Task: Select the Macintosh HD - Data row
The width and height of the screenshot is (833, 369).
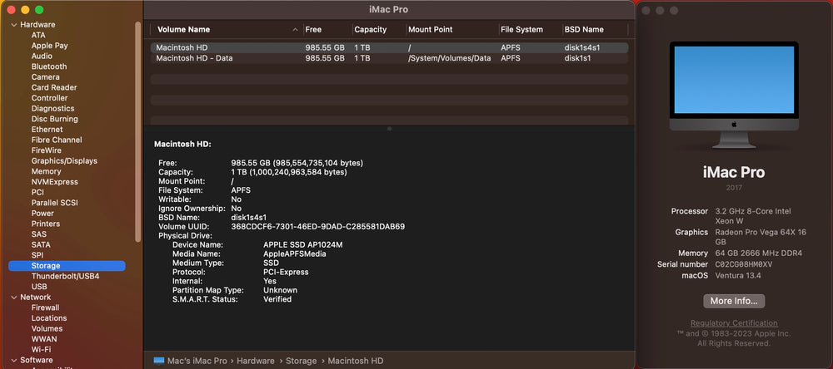Action: (389, 58)
